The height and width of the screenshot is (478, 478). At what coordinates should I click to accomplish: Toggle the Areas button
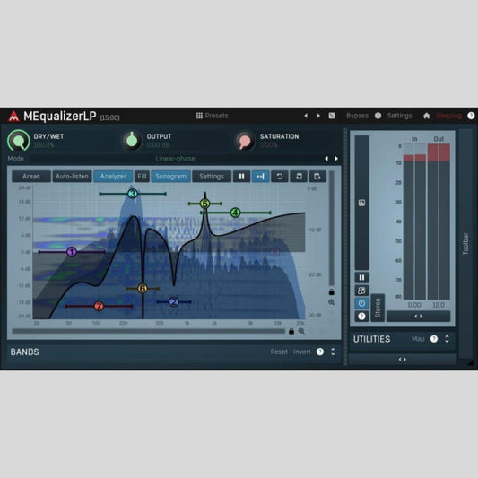[31, 176]
